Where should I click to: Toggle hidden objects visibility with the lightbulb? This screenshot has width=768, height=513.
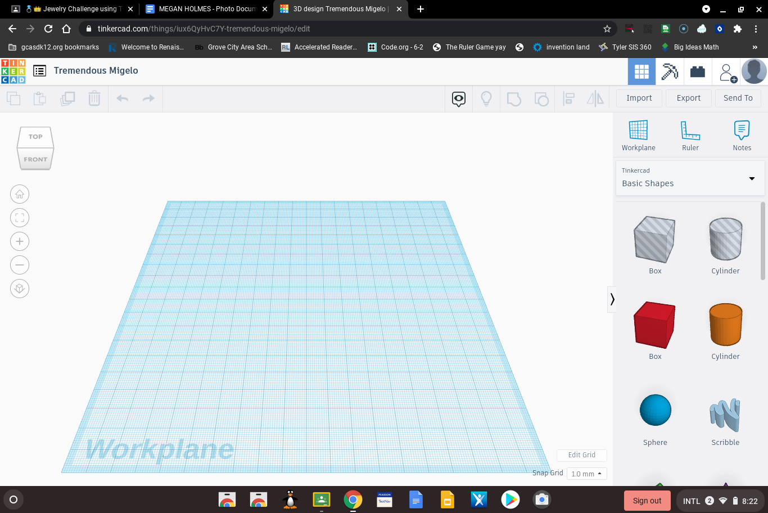coord(486,98)
